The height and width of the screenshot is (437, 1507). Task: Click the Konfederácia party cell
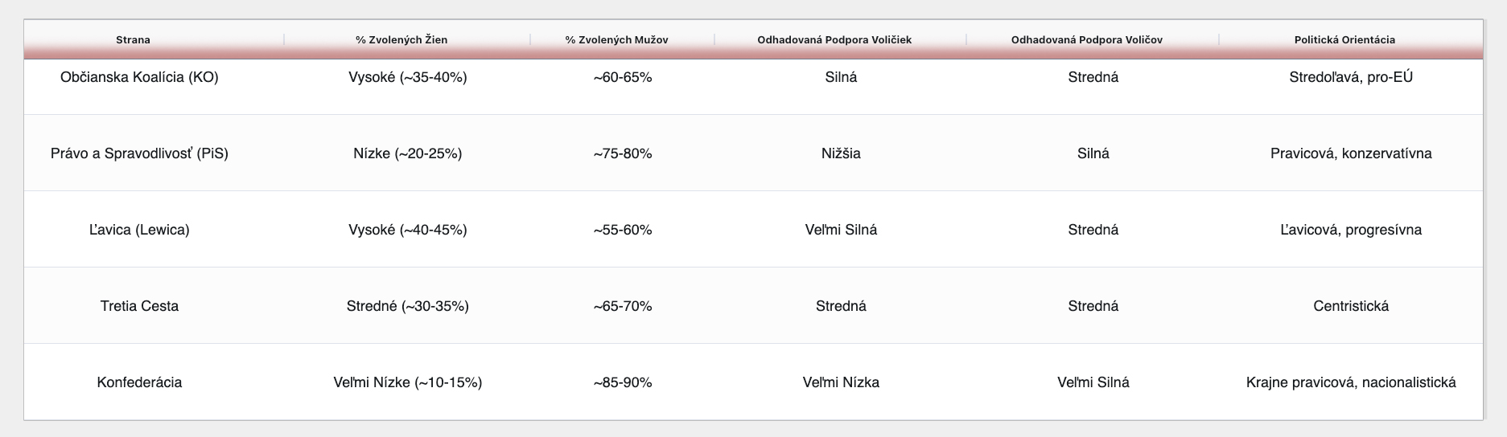coord(139,382)
